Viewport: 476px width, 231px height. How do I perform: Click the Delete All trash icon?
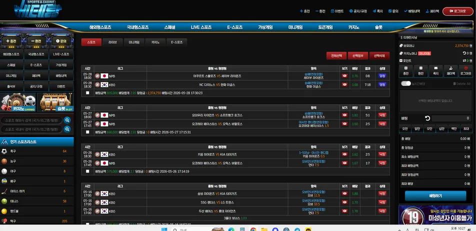(x=454, y=83)
